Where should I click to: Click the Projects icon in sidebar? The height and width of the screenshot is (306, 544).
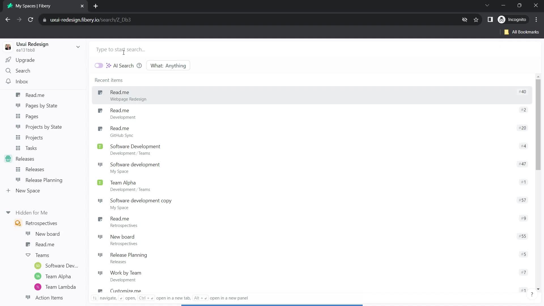pyautogui.click(x=18, y=137)
